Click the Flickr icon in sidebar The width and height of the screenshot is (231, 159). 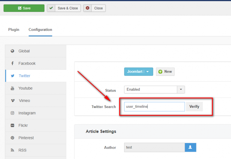click(x=12, y=125)
